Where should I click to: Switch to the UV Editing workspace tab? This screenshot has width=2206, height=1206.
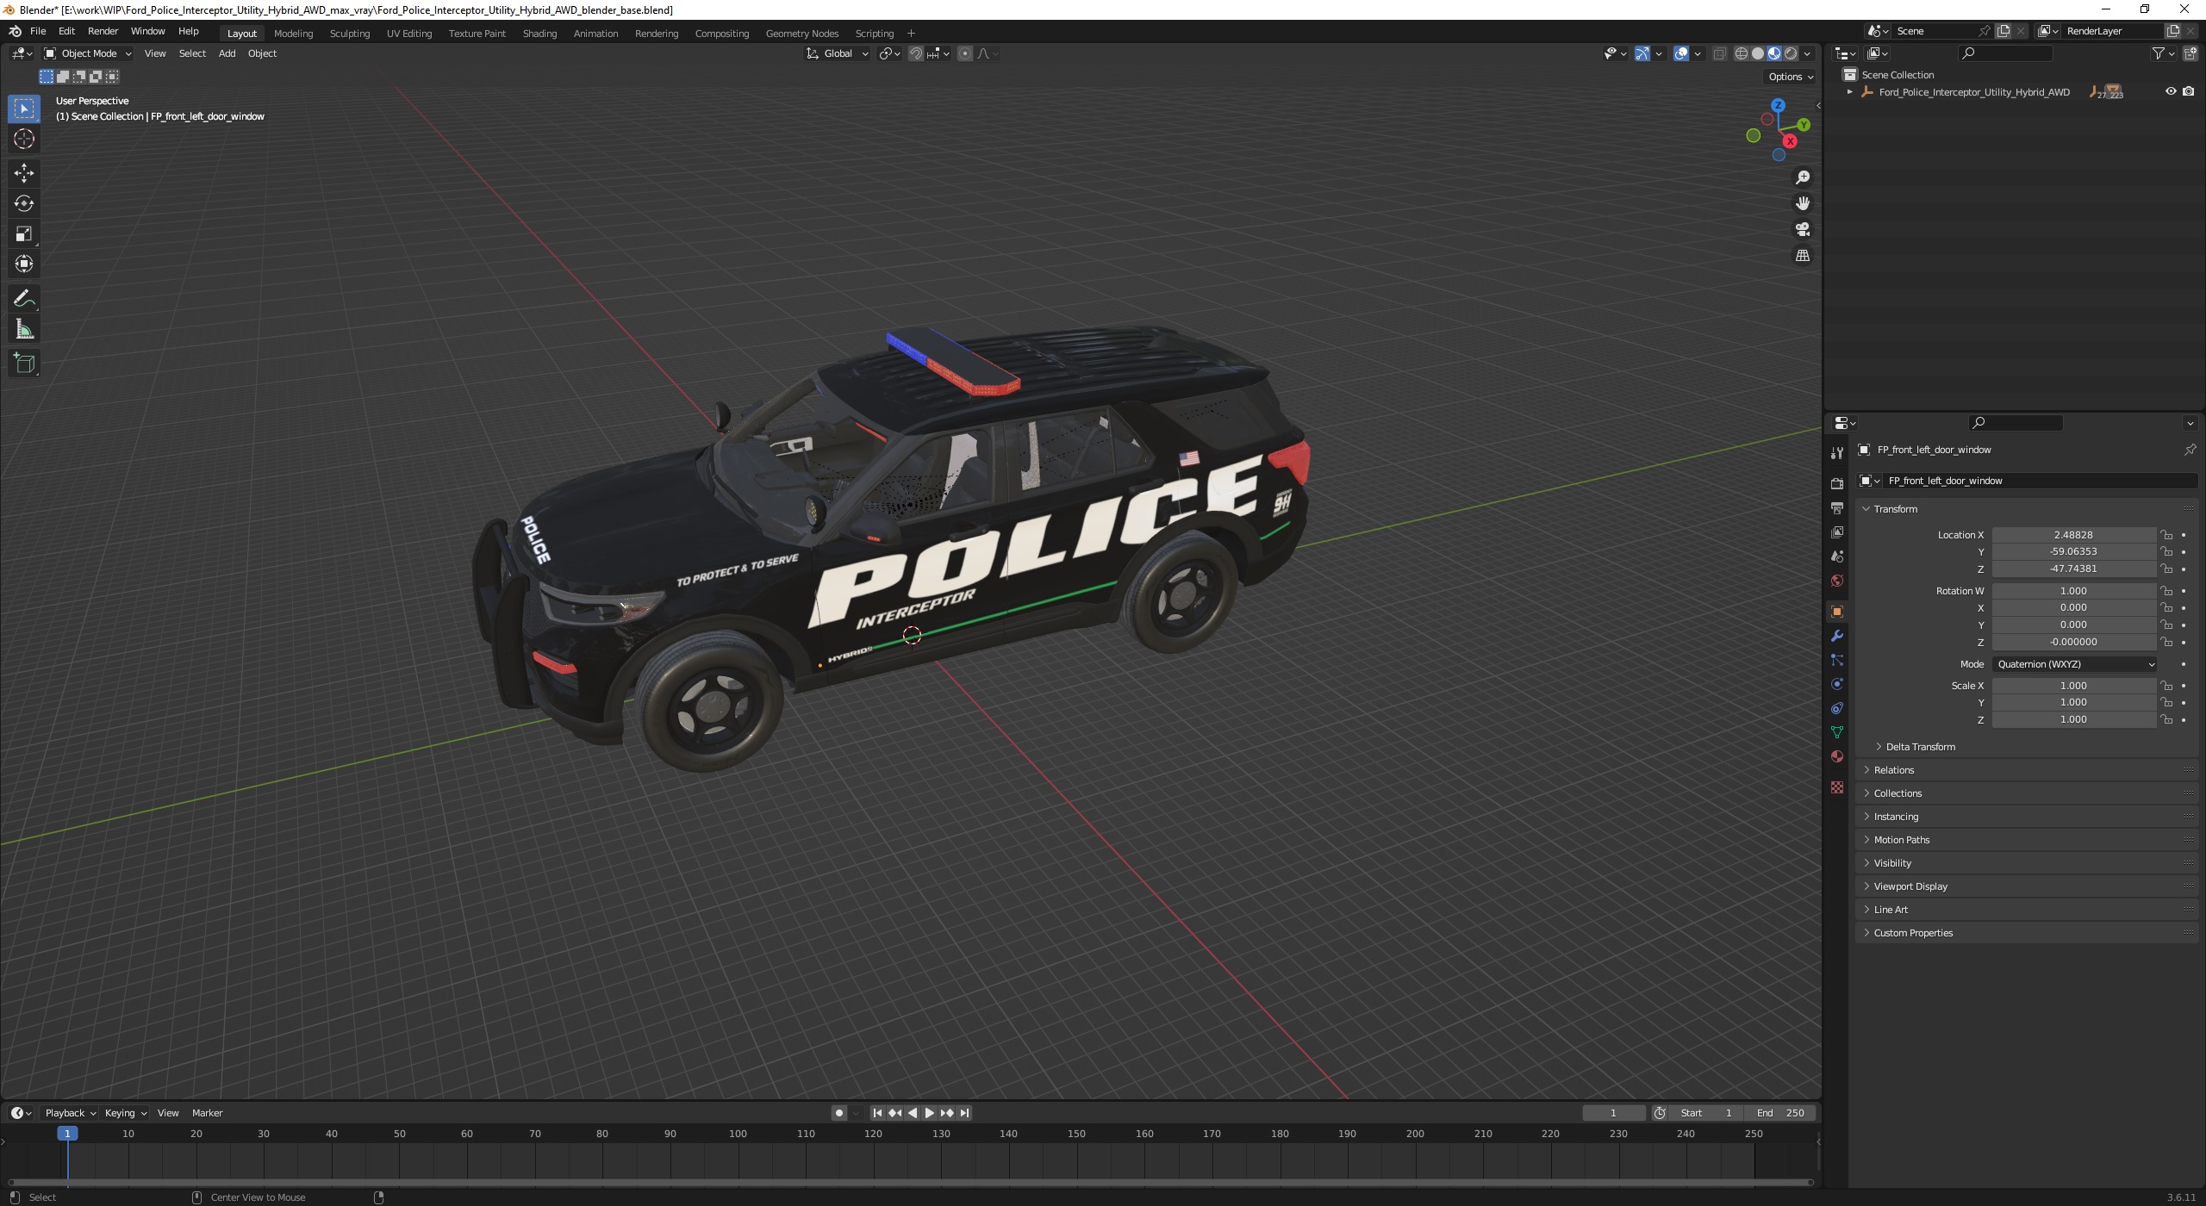click(408, 34)
